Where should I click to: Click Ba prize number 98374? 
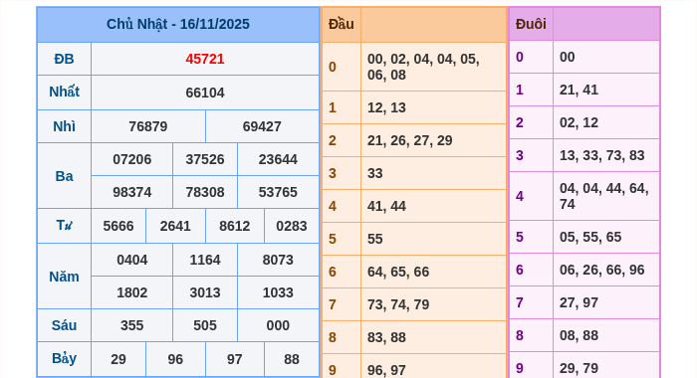click(132, 192)
